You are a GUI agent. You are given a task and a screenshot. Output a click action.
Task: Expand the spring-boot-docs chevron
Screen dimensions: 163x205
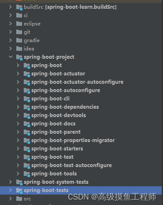click(x=18, y=124)
